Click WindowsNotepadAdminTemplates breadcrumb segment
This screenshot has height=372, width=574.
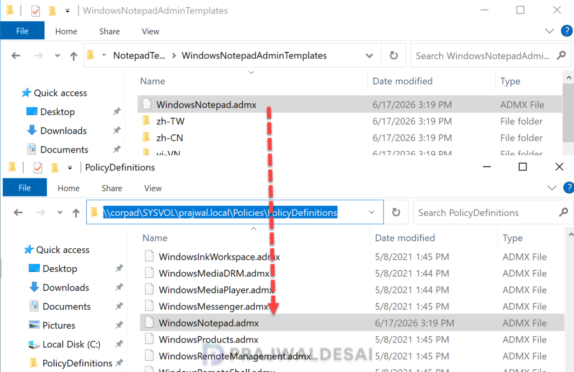tap(254, 55)
